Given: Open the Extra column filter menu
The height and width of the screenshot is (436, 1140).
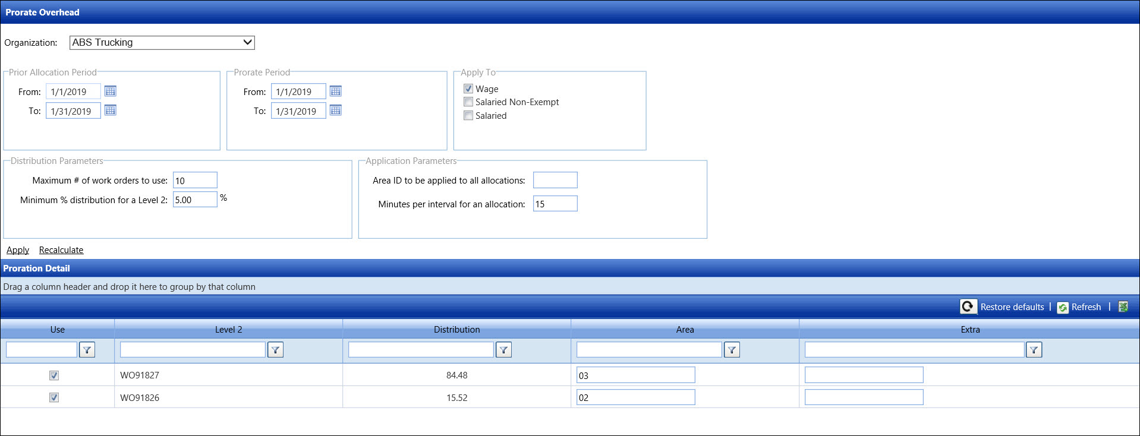Looking at the screenshot, I should coord(1034,350).
